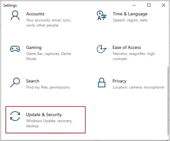
Task: Click 'Speech, region, date' description
Action: pyautogui.click(x=130, y=20)
